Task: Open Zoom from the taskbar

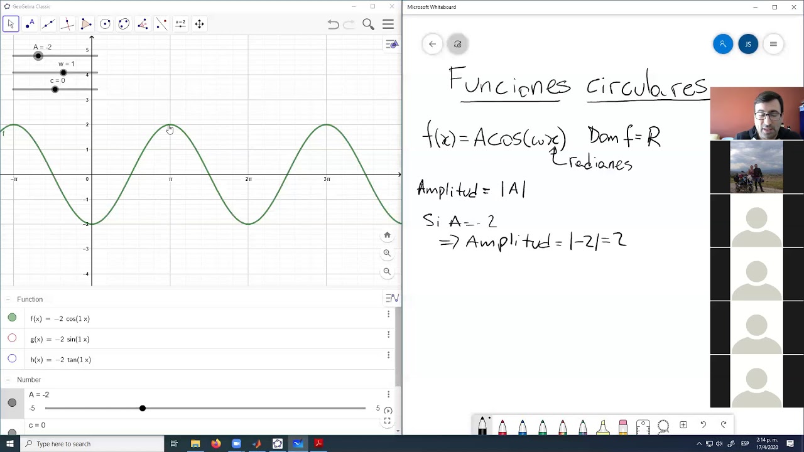Action: [236, 444]
